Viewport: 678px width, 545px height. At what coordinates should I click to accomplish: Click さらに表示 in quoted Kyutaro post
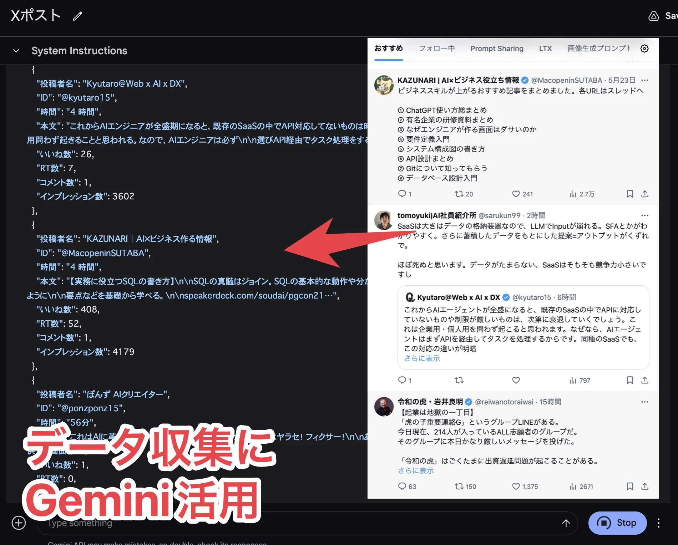(x=422, y=358)
